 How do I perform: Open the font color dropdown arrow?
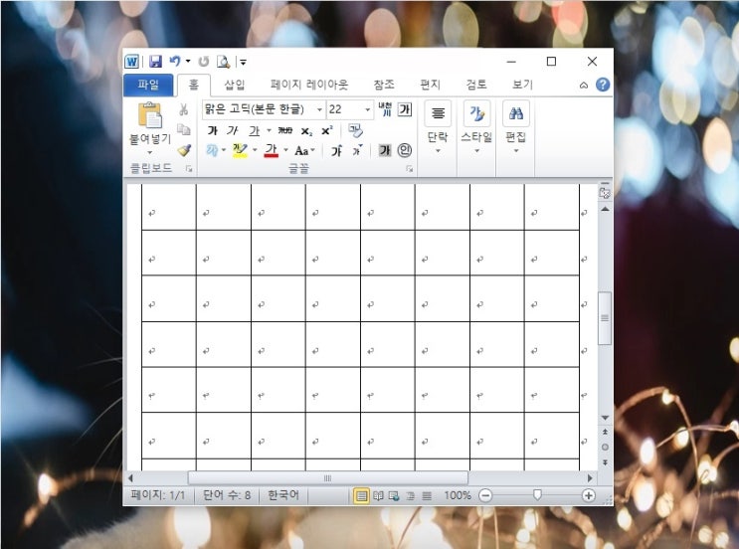pos(285,150)
